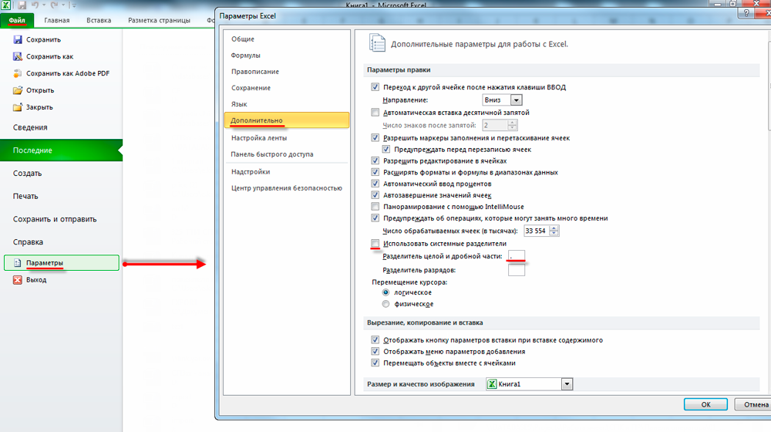The height and width of the screenshot is (432, 771).
Task: Open the Направление dropdown set to Вниз
Action: click(x=517, y=100)
